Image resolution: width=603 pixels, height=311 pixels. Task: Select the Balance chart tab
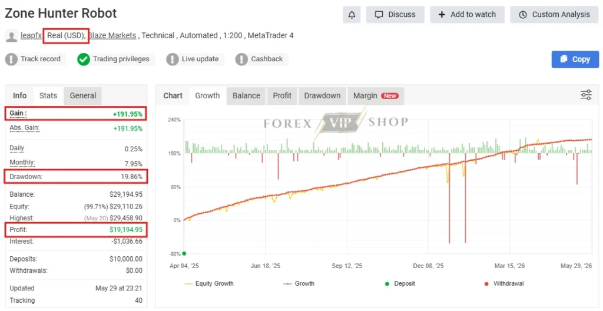[246, 95]
